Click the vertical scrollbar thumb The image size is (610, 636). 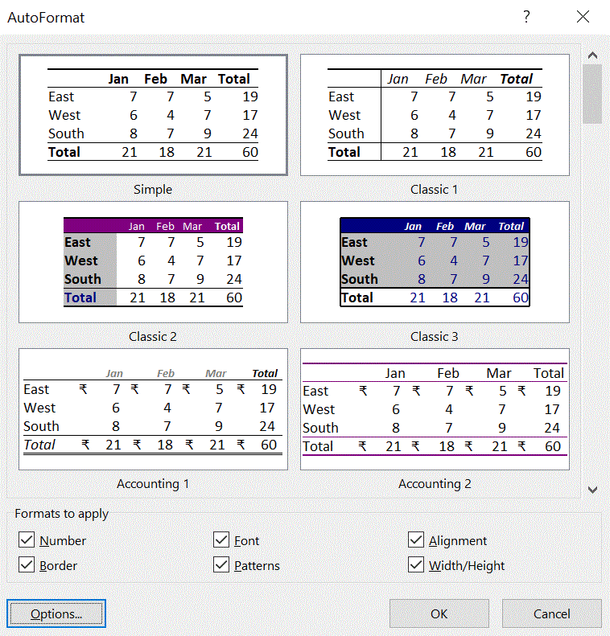(x=592, y=94)
